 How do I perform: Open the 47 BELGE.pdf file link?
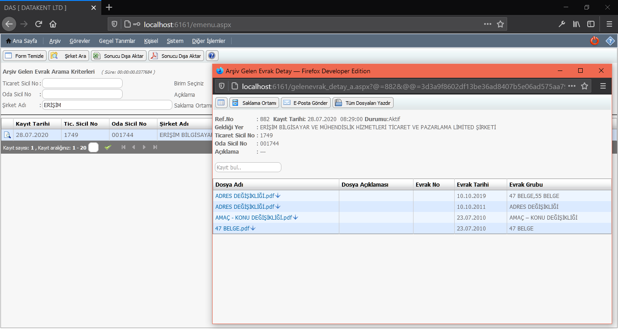point(232,228)
